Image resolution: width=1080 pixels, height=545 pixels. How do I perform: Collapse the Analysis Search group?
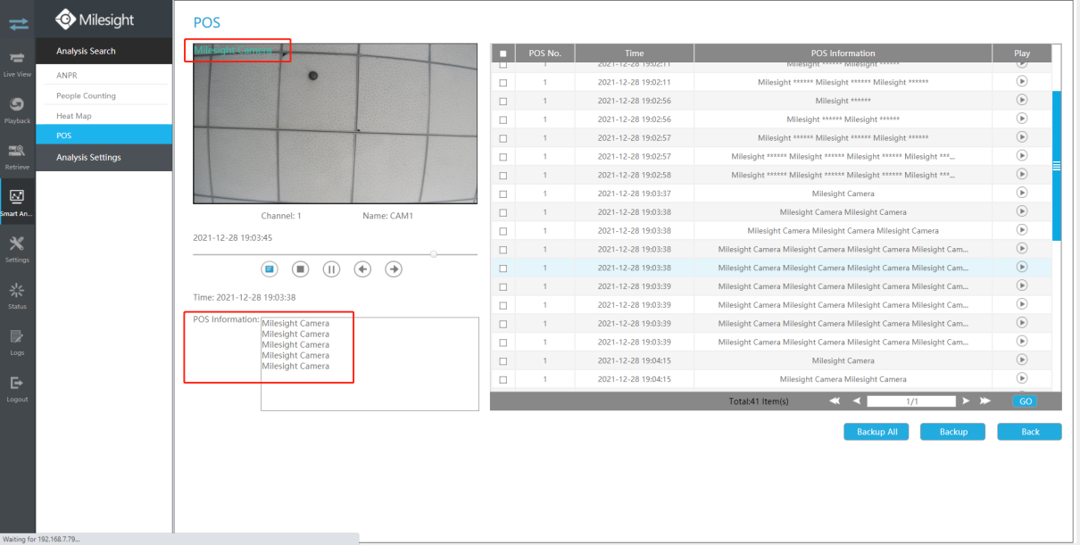point(104,51)
